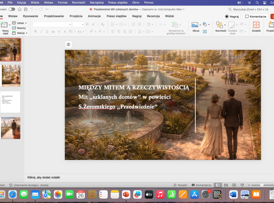Open the Dodatki add-ins icon
274x203 pixels.
coord(256,25)
